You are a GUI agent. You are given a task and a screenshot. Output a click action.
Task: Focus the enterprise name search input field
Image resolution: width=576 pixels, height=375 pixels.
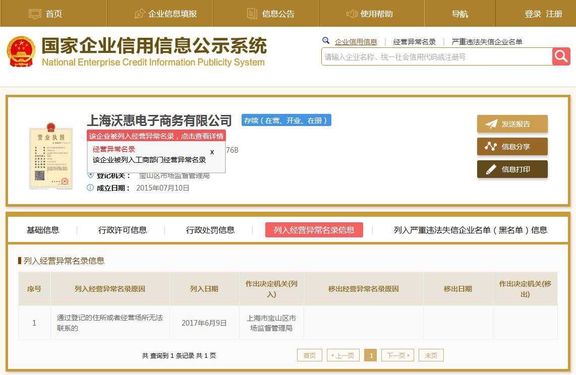point(436,57)
